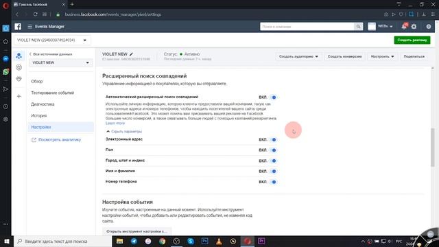Screen dimensions: 439x247
Task: Open Диагностика section
Action: (43, 104)
